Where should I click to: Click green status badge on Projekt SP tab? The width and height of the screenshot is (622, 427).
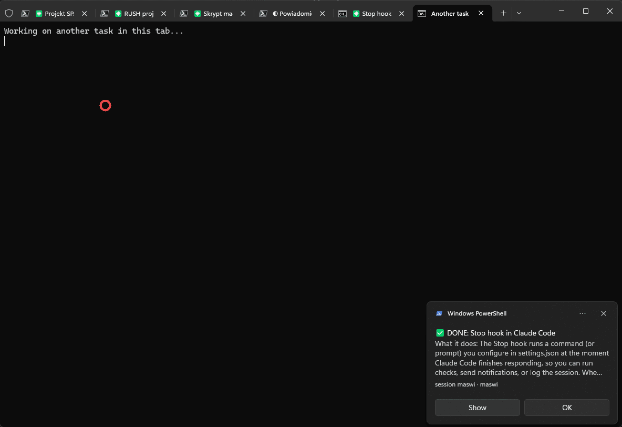pyautogui.click(x=39, y=14)
